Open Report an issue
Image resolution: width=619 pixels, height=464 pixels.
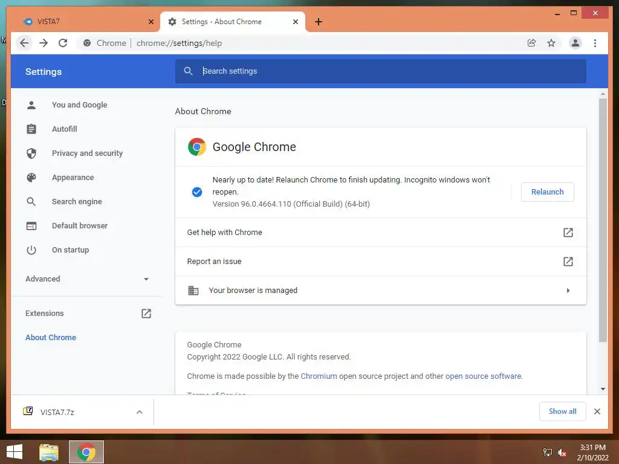point(381,261)
